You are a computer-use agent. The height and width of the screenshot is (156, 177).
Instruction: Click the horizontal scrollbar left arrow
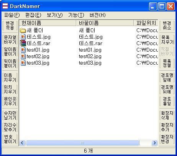coord(22,143)
